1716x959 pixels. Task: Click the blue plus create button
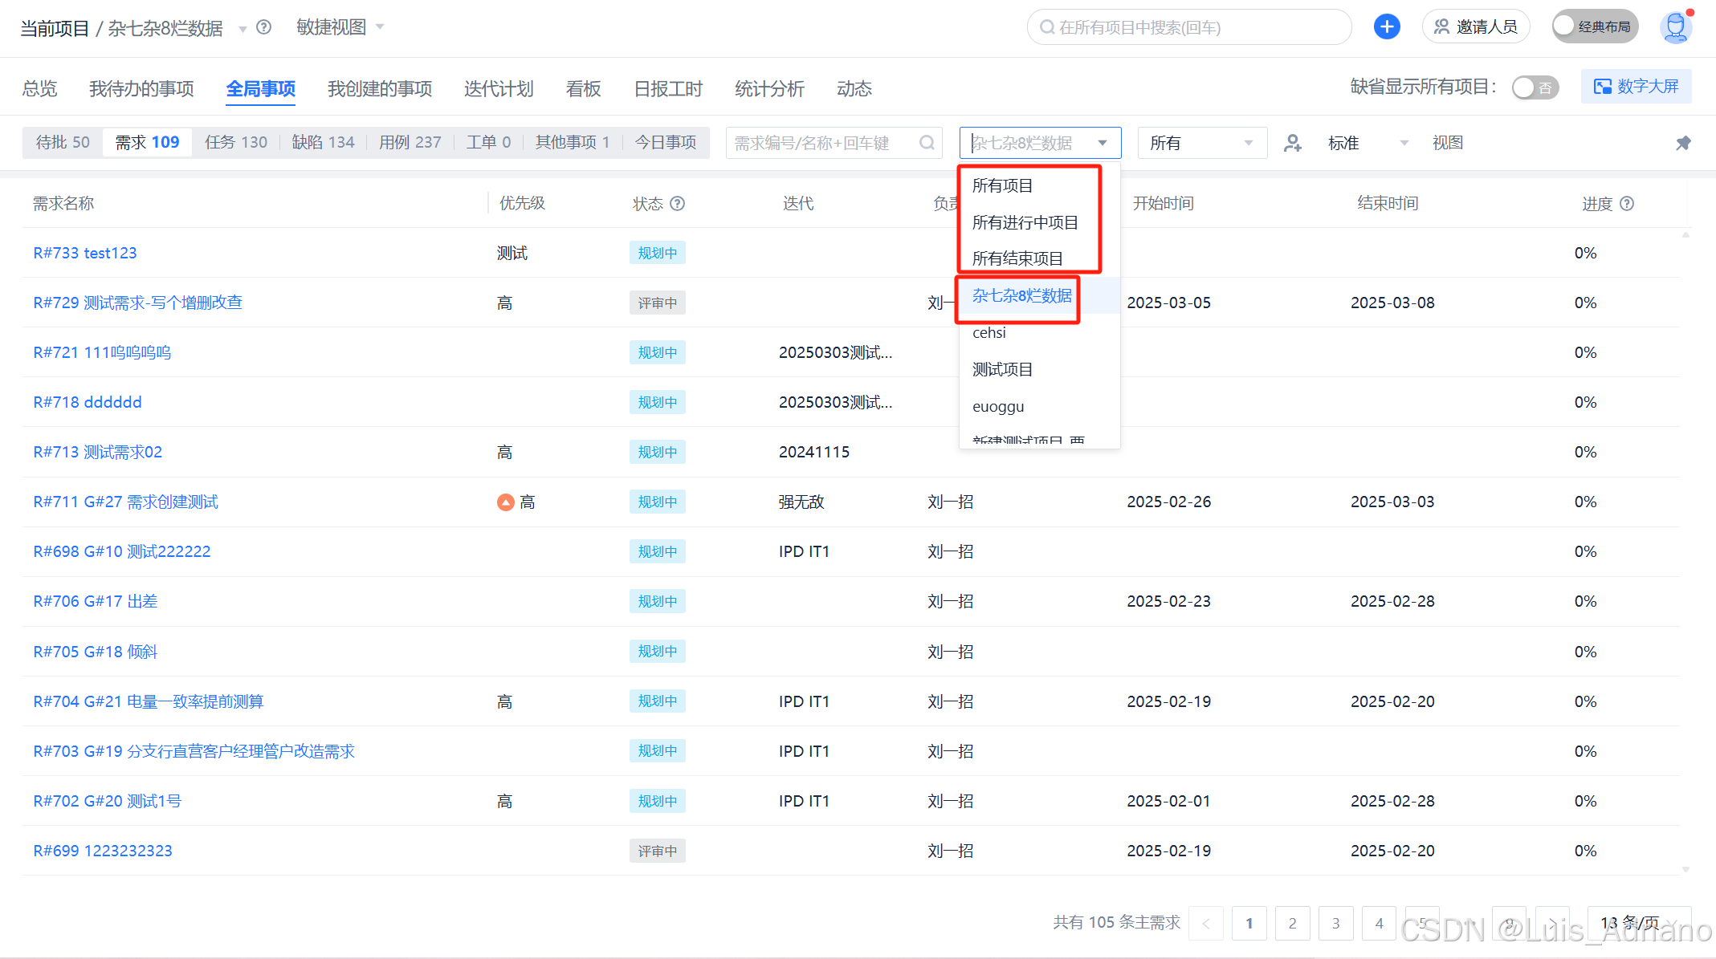(x=1387, y=26)
